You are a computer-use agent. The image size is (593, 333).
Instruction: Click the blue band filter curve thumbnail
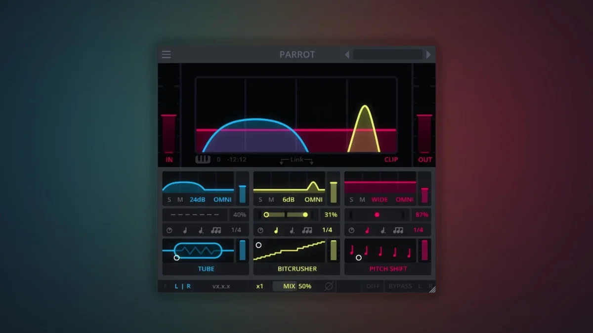tap(198, 183)
